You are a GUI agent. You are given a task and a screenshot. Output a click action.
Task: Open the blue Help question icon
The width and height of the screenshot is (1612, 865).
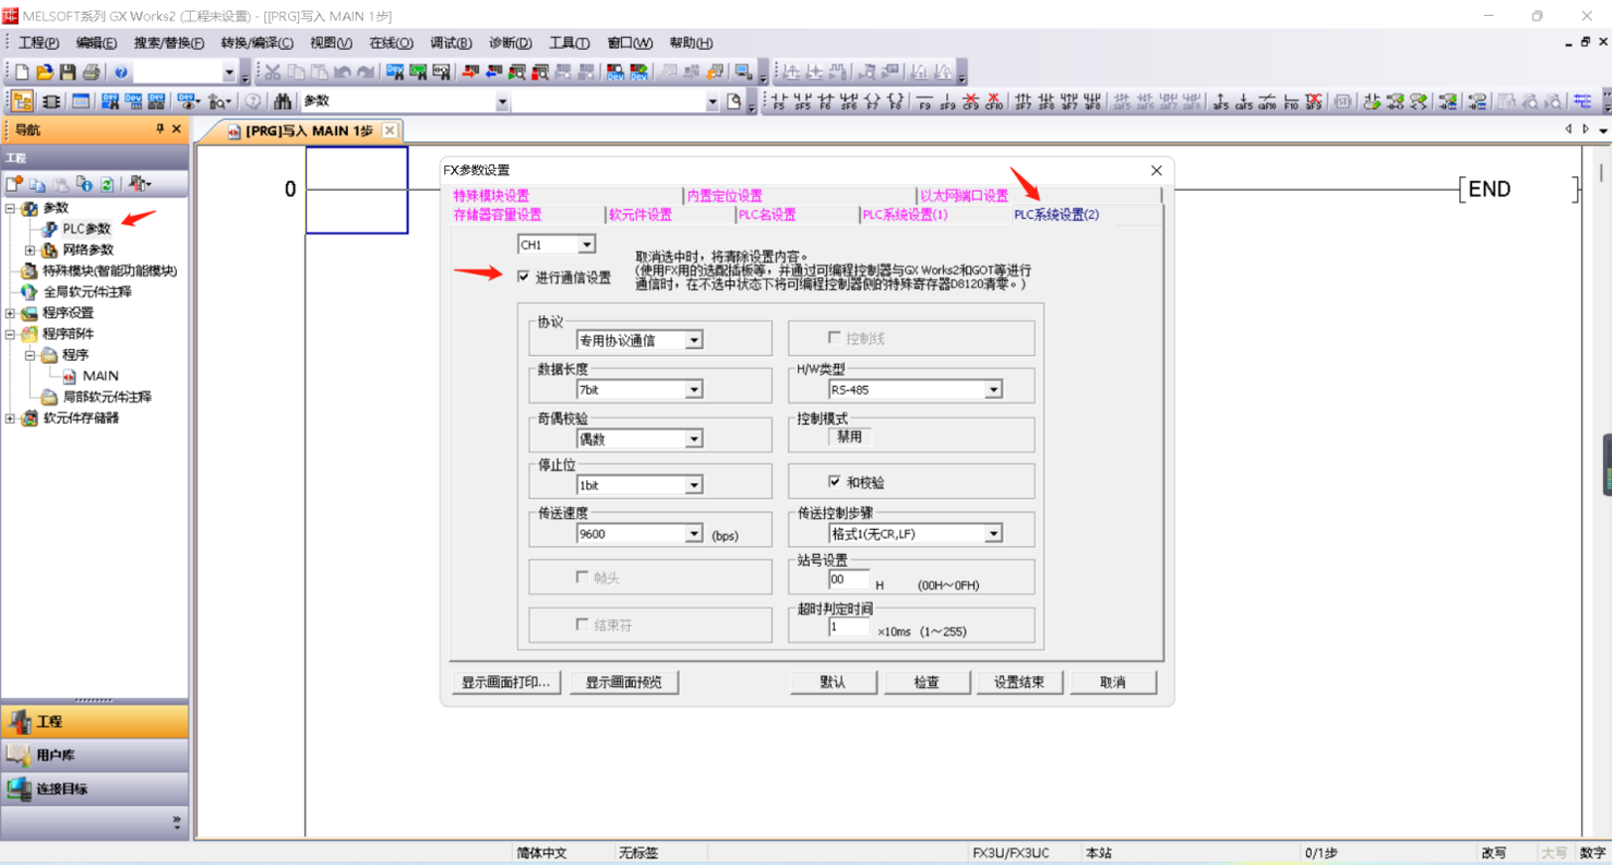(120, 72)
